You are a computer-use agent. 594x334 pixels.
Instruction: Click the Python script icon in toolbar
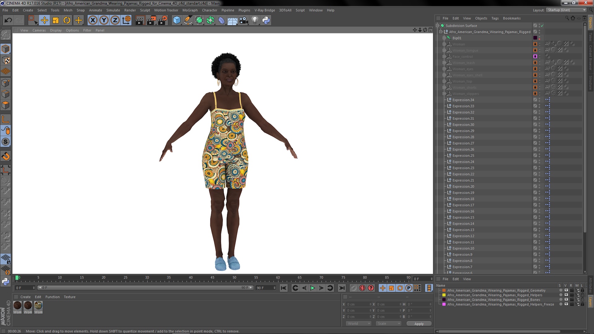point(266,20)
